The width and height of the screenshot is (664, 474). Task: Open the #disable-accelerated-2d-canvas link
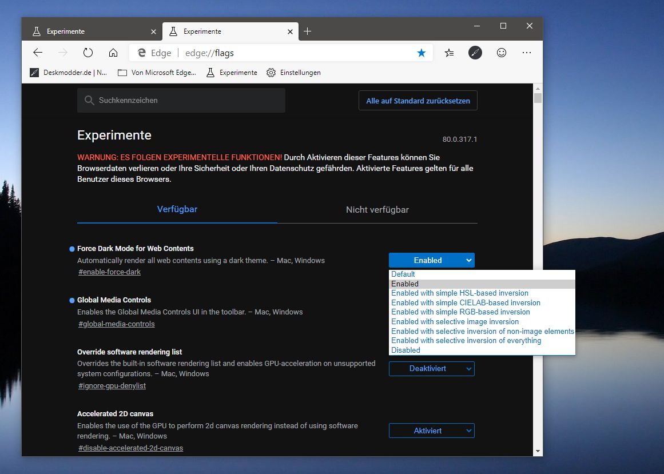click(130, 448)
